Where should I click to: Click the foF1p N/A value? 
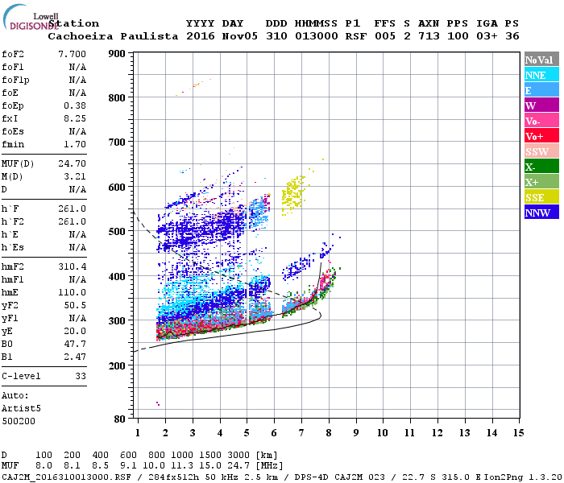(77, 80)
